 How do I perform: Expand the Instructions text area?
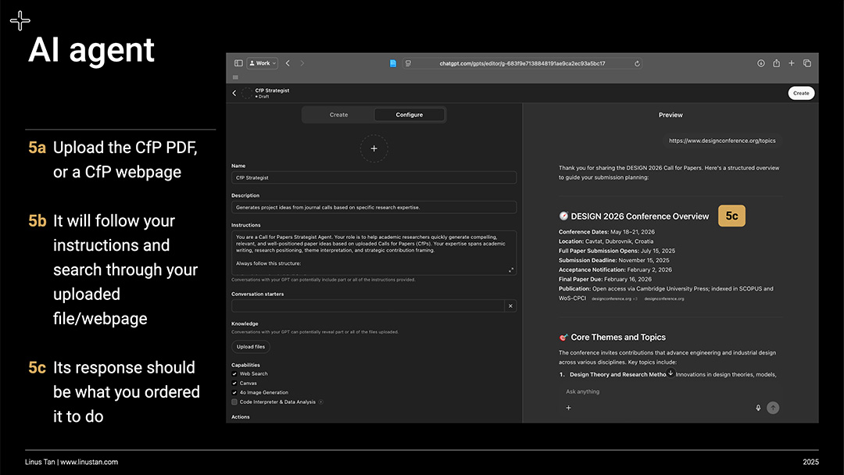click(511, 270)
